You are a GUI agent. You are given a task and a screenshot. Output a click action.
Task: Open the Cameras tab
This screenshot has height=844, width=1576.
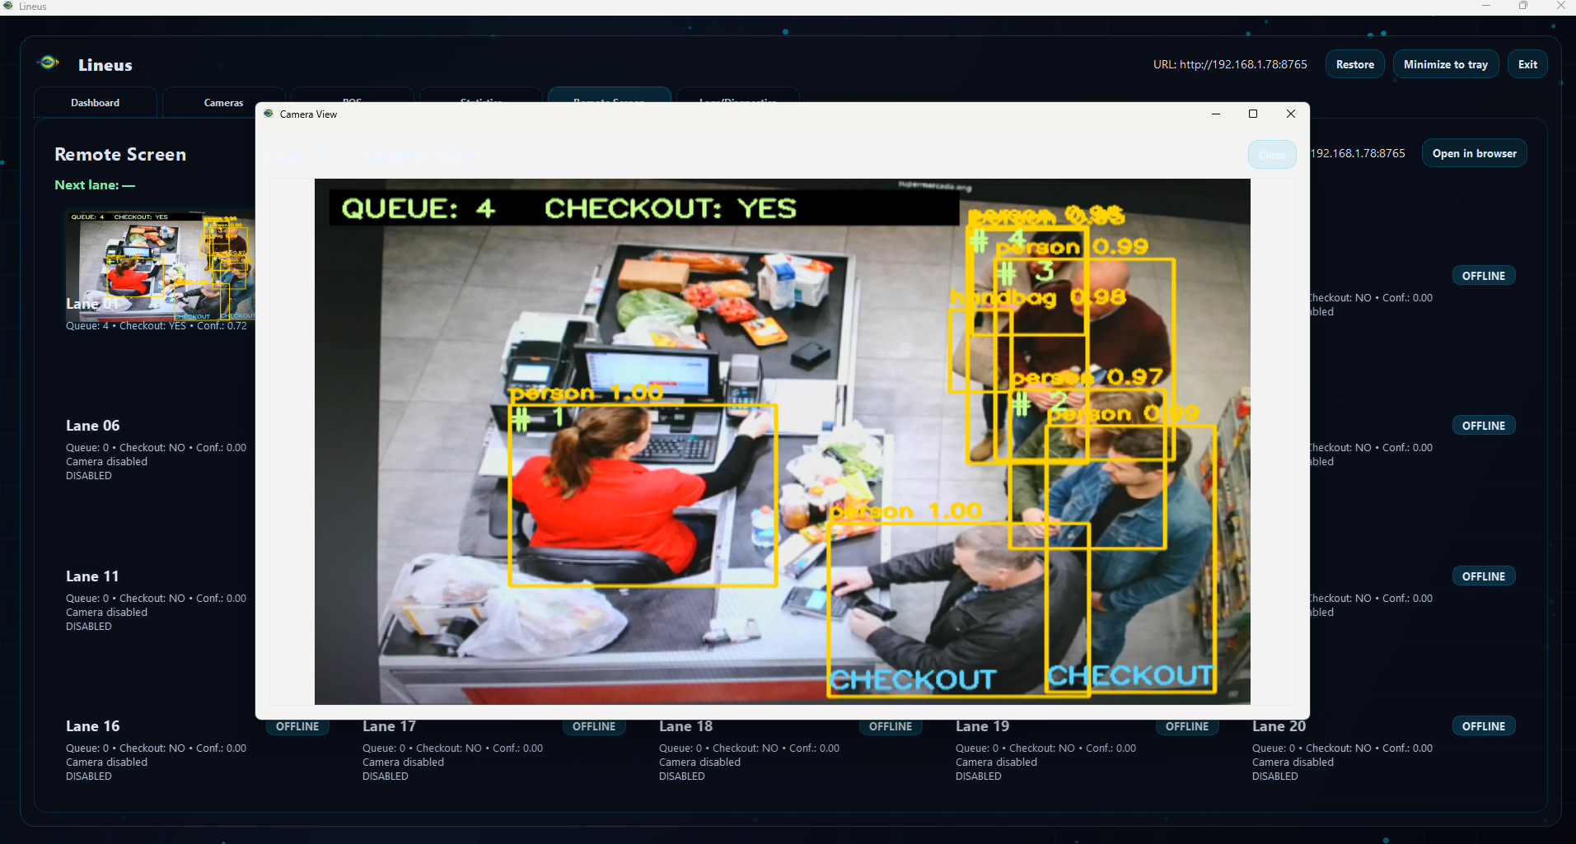pos(223,102)
